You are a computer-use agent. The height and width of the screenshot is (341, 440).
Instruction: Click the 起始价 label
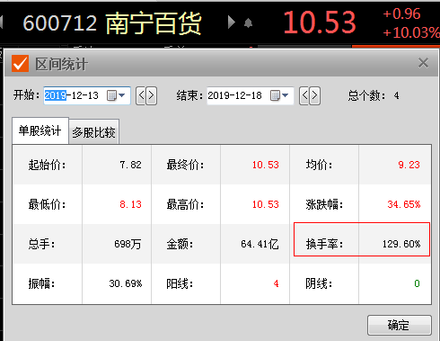pyautogui.click(x=47, y=165)
